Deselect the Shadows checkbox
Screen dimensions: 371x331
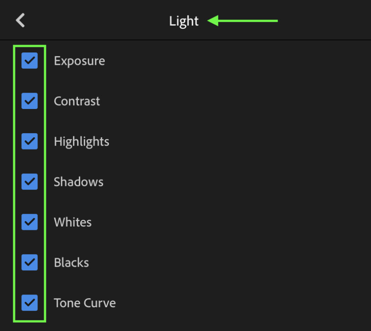pos(30,181)
